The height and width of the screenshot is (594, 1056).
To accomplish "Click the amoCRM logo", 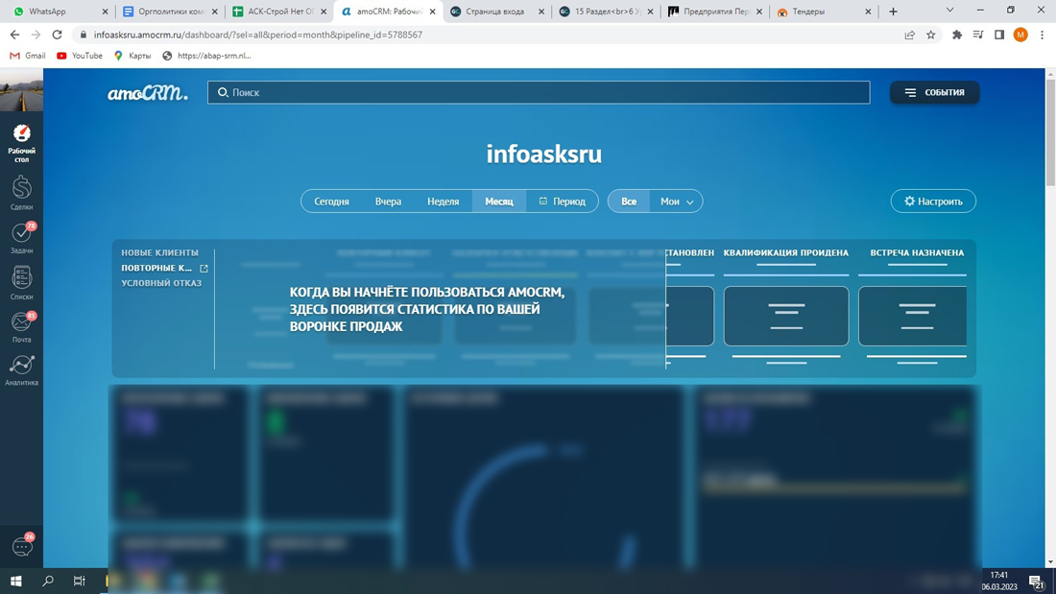I will coord(148,93).
